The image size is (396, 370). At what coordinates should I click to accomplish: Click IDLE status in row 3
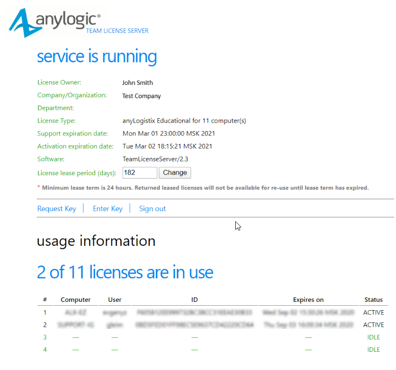tap(373, 337)
